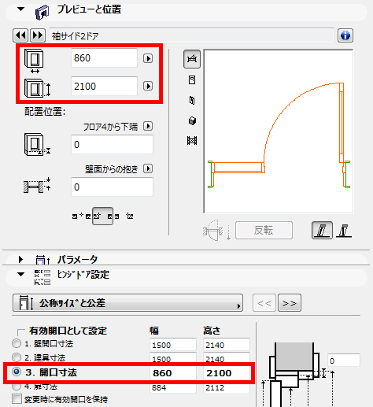373x407 pixels.
Task: Click the 壁開口寸法 width field 1500
Action: pos(173,345)
